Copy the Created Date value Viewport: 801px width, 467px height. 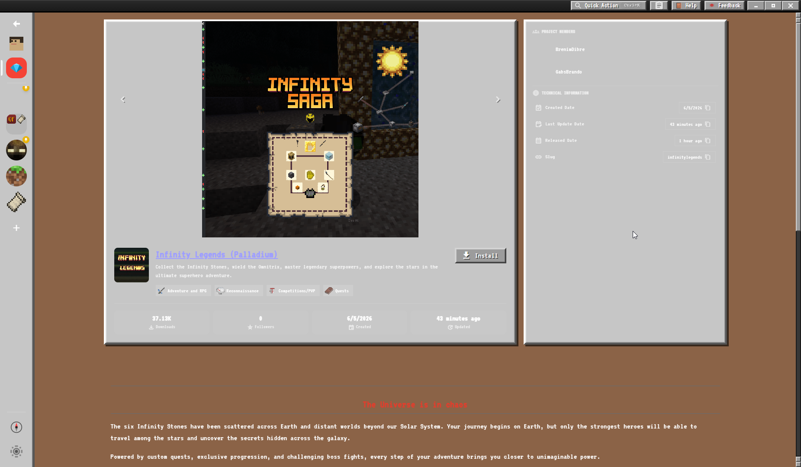point(708,108)
